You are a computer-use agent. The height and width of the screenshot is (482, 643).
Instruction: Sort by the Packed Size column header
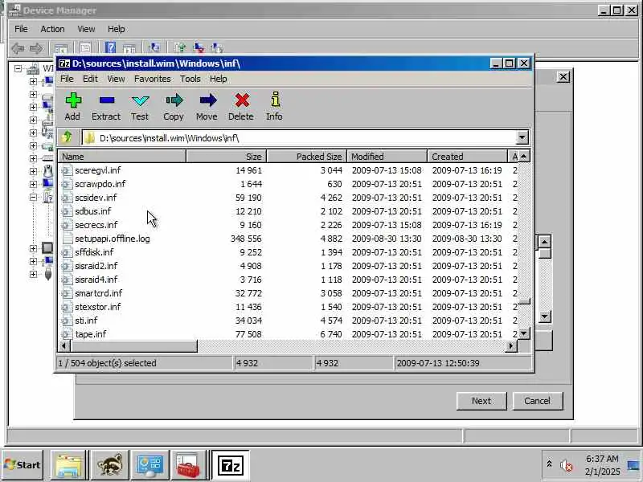[307, 157]
